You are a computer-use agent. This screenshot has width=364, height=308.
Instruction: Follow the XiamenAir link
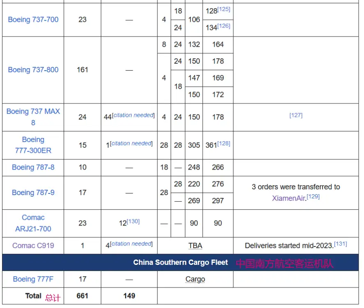[289, 198]
